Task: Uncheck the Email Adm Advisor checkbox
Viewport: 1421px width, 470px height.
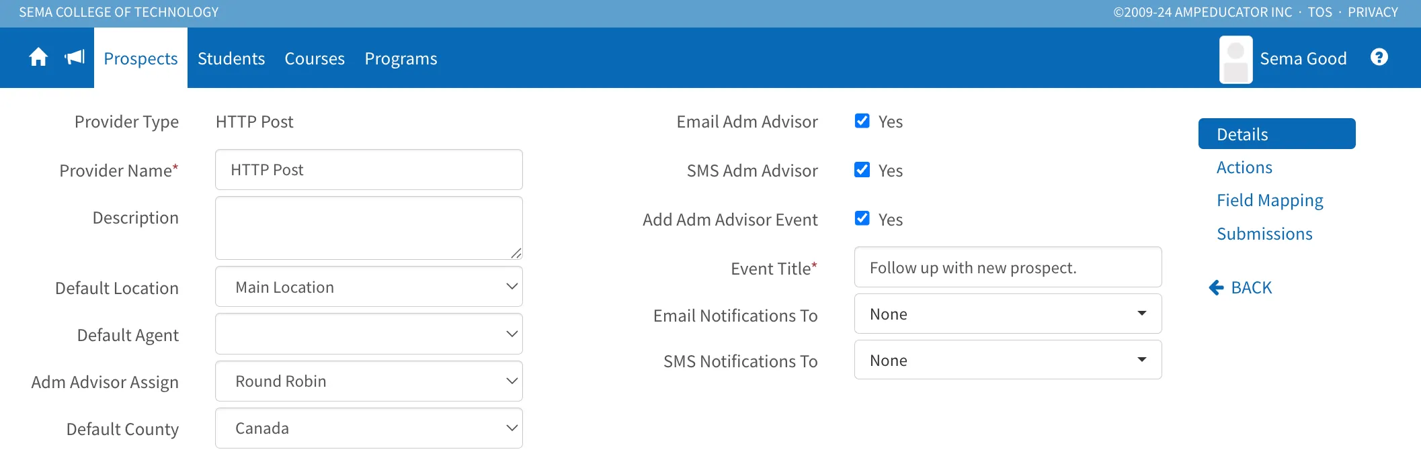Action: pyautogui.click(x=862, y=121)
